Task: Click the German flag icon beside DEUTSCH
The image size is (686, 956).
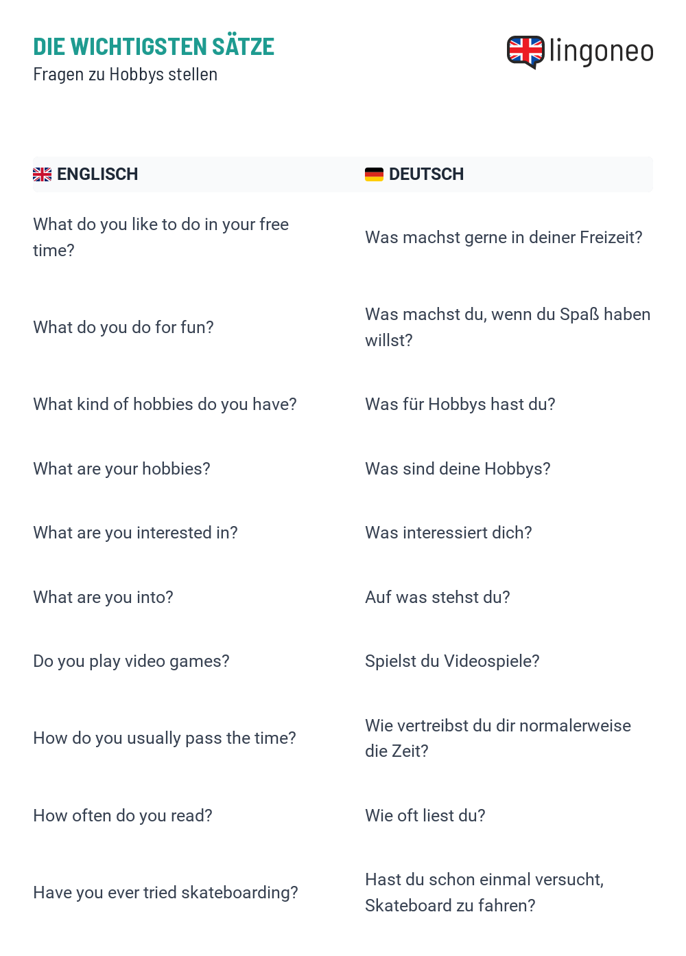Action: pos(374,174)
